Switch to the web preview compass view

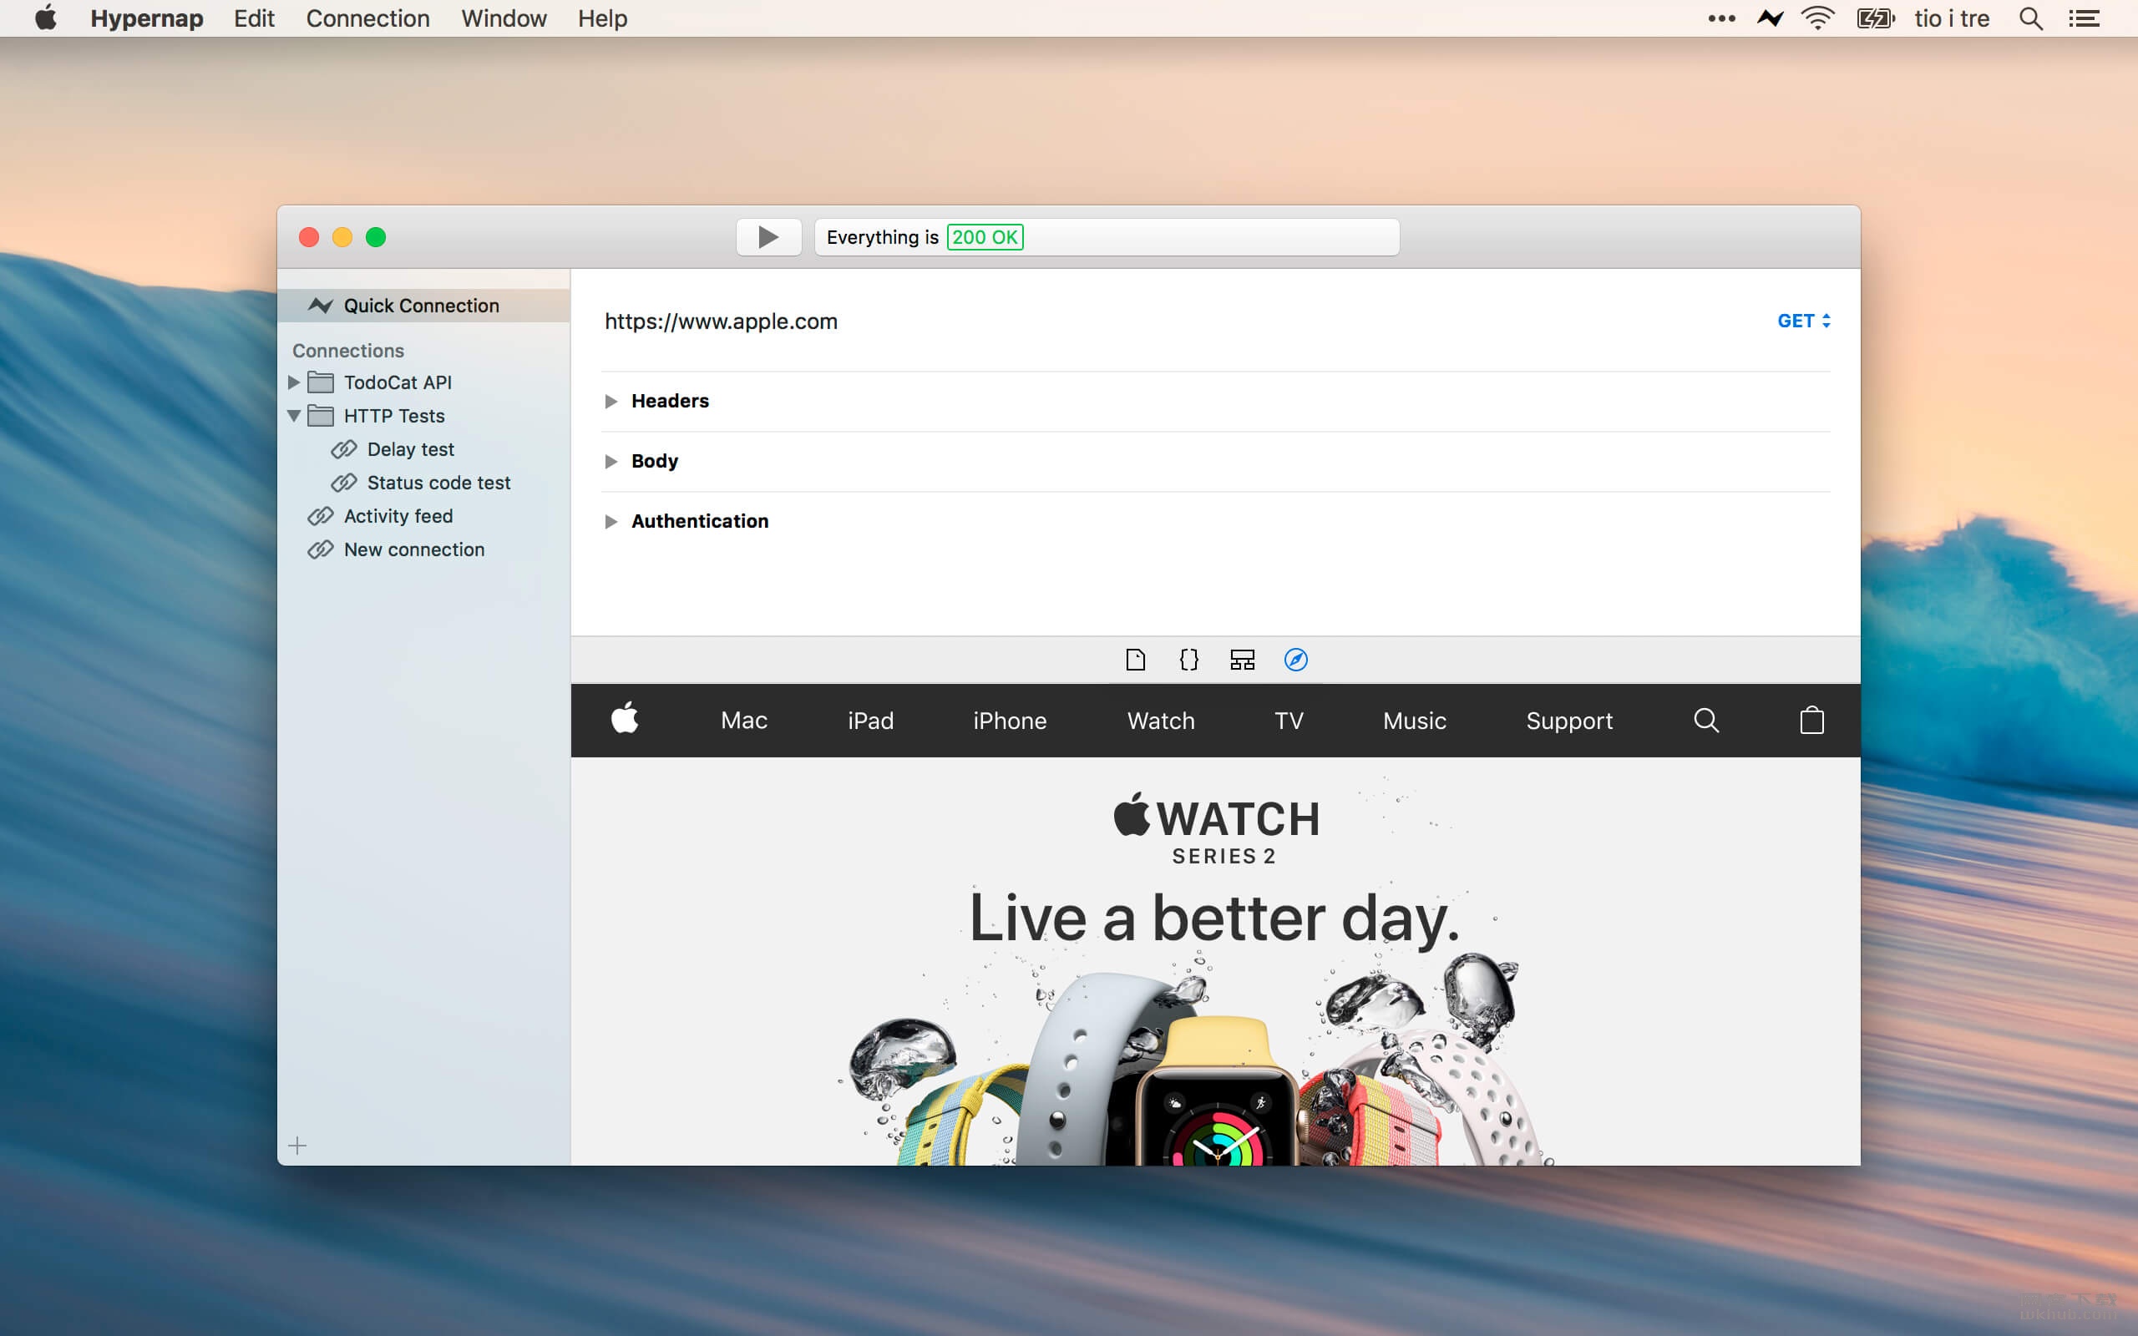pos(1296,660)
